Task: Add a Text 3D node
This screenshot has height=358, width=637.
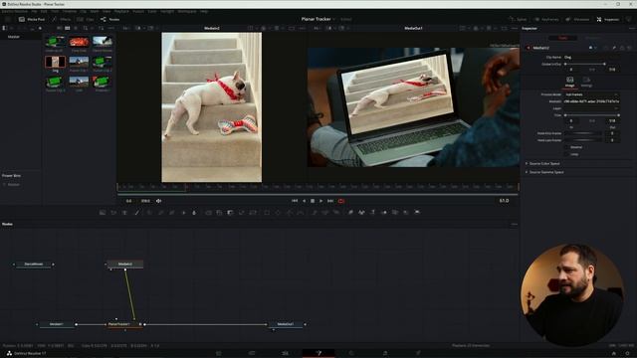Action: (x=372, y=212)
